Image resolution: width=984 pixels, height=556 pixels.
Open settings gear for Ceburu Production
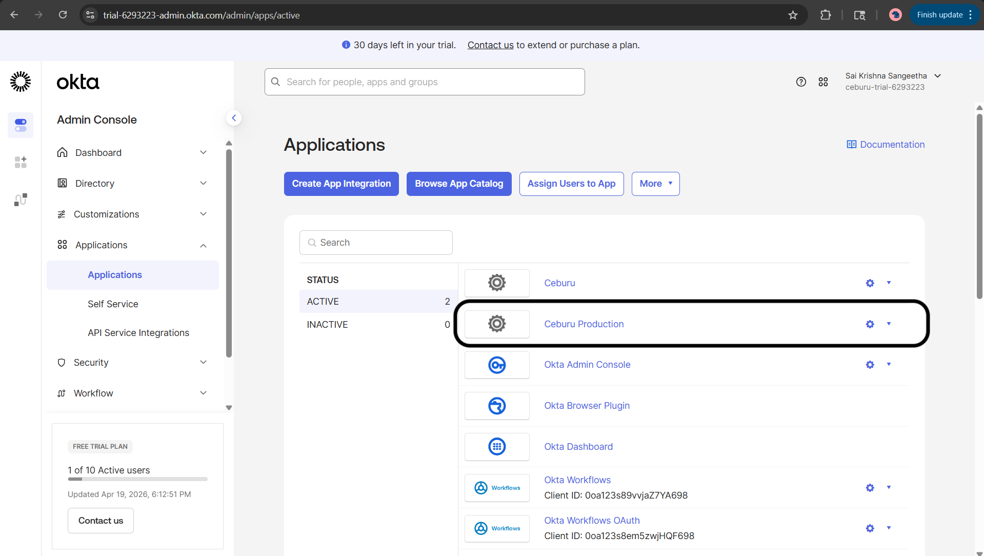coord(870,324)
